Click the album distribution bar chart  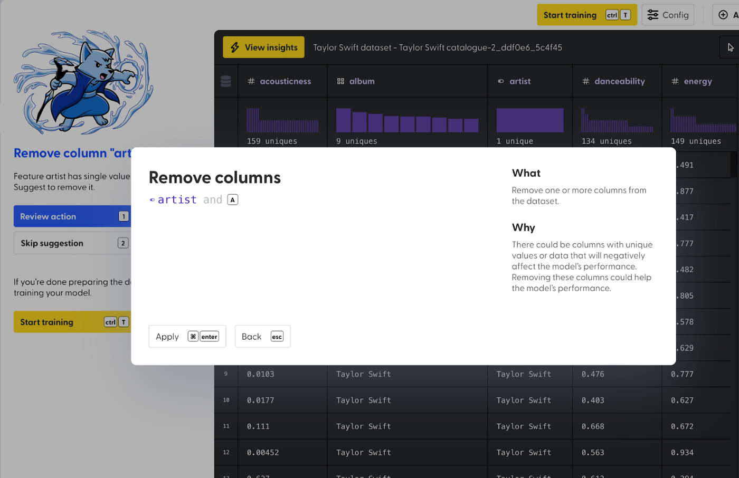pyautogui.click(x=408, y=120)
